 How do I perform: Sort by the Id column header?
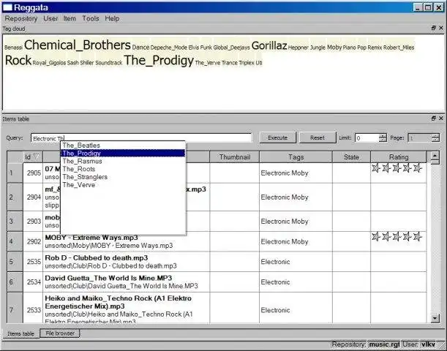(32, 157)
